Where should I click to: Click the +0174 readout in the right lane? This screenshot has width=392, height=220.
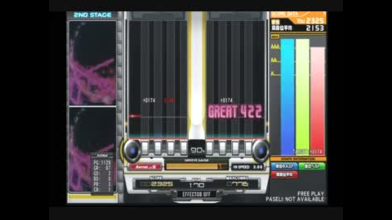226,101
